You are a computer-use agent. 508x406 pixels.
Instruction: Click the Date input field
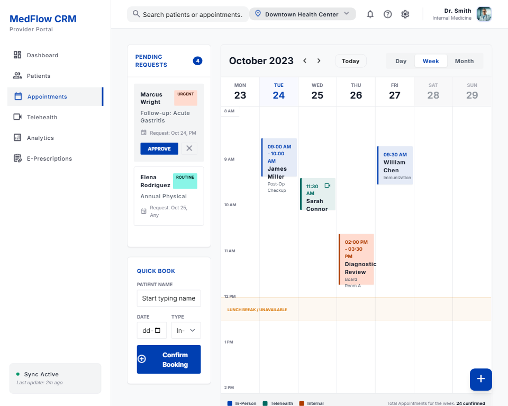tap(152, 330)
